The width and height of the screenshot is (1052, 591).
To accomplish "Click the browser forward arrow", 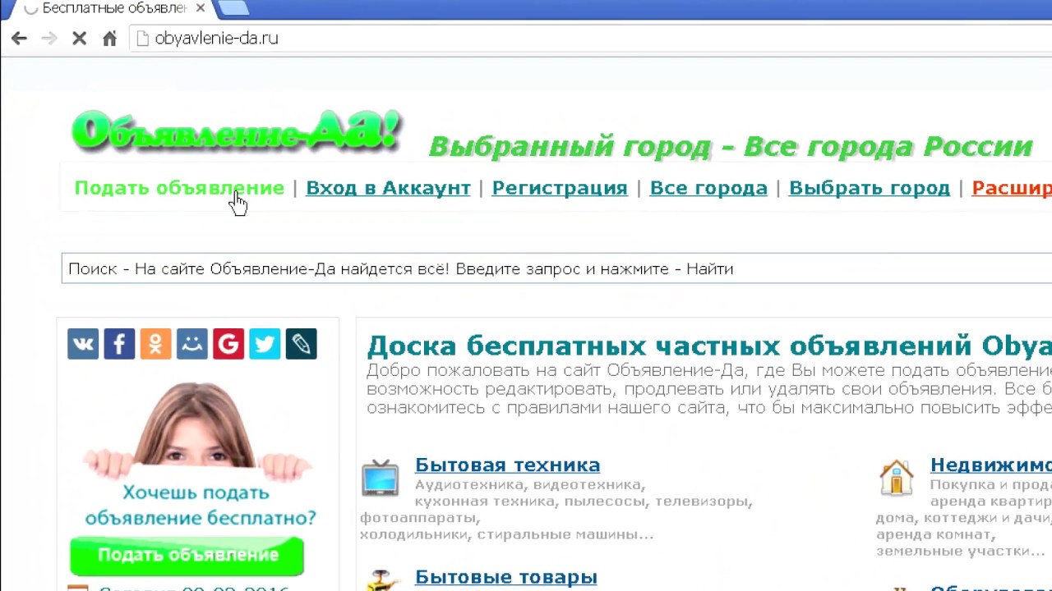I will (x=49, y=39).
